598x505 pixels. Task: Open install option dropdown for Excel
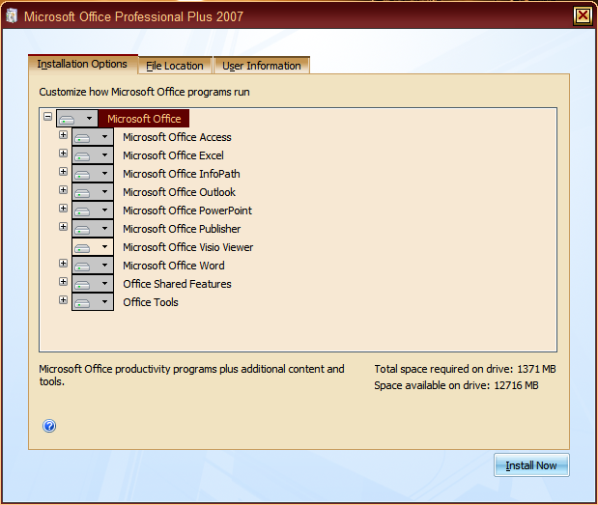93,155
